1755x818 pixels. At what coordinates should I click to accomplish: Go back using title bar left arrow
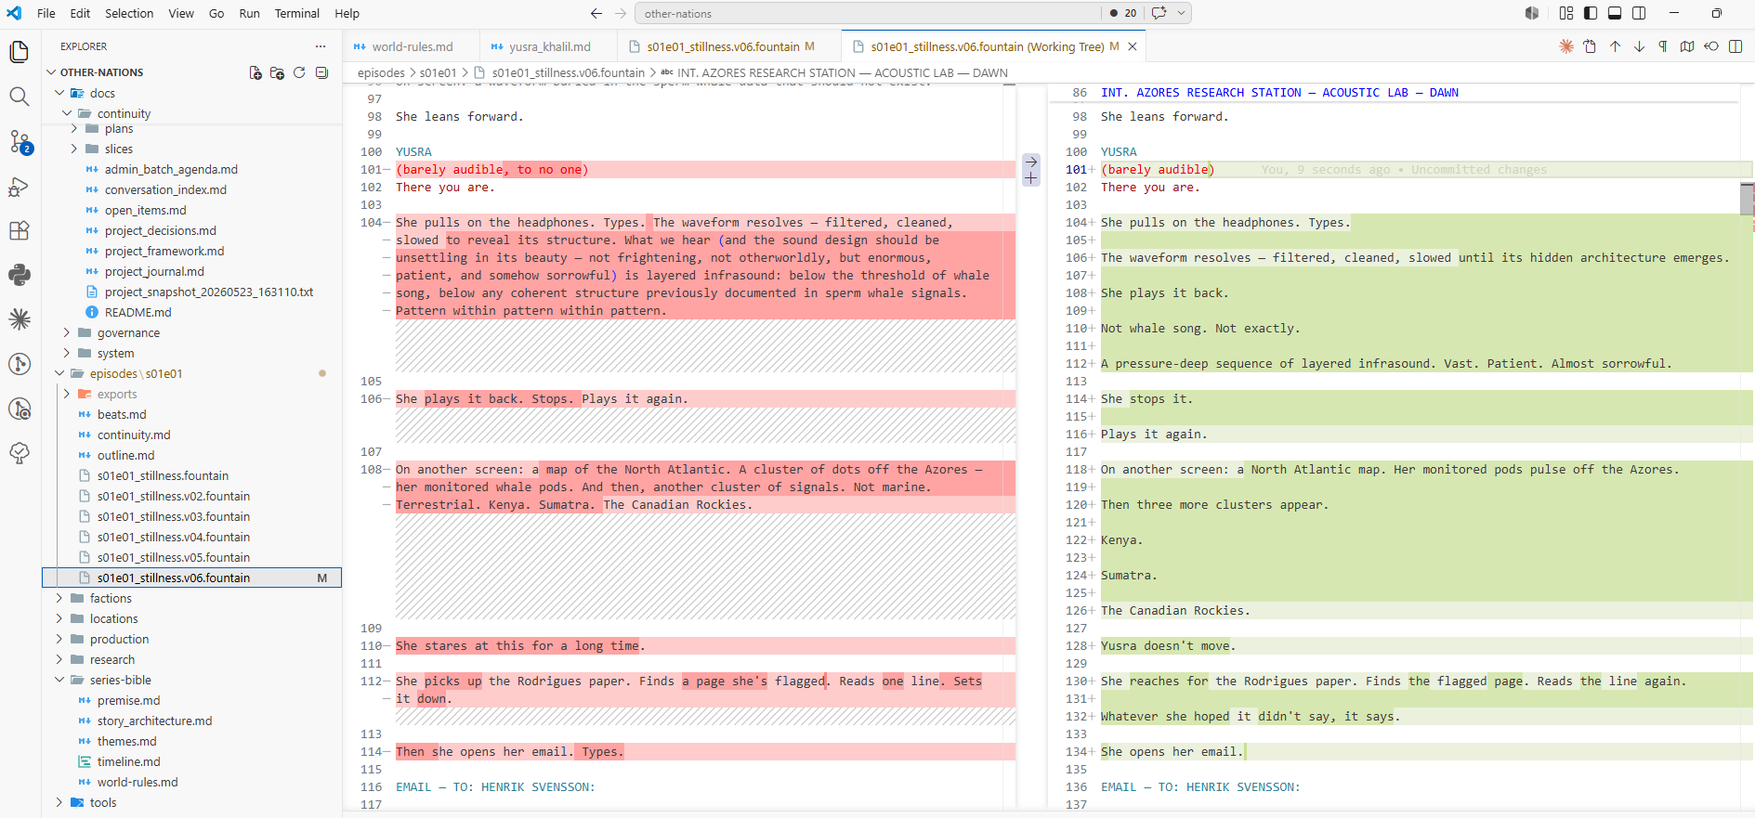point(596,13)
